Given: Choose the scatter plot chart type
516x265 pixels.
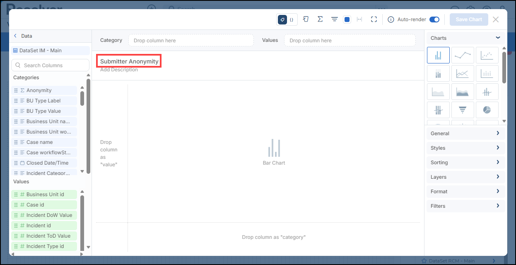Looking at the screenshot, I should click(487, 55).
